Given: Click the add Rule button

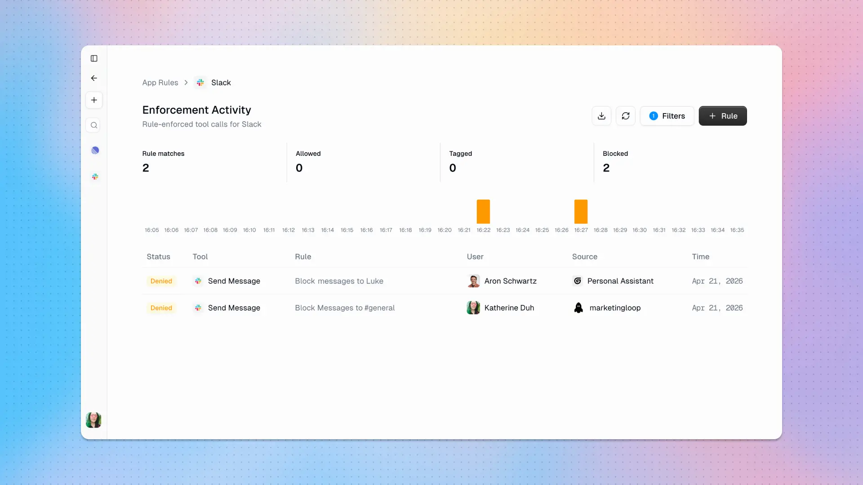Looking at the screenshot, I should point(722,116).
